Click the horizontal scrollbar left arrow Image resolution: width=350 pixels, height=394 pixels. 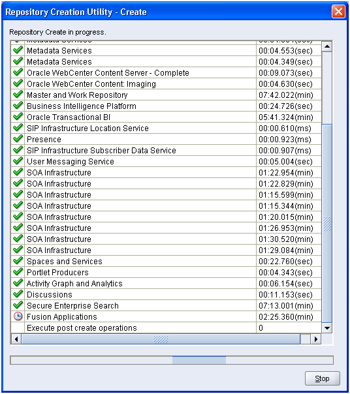[x=16, y=339]
